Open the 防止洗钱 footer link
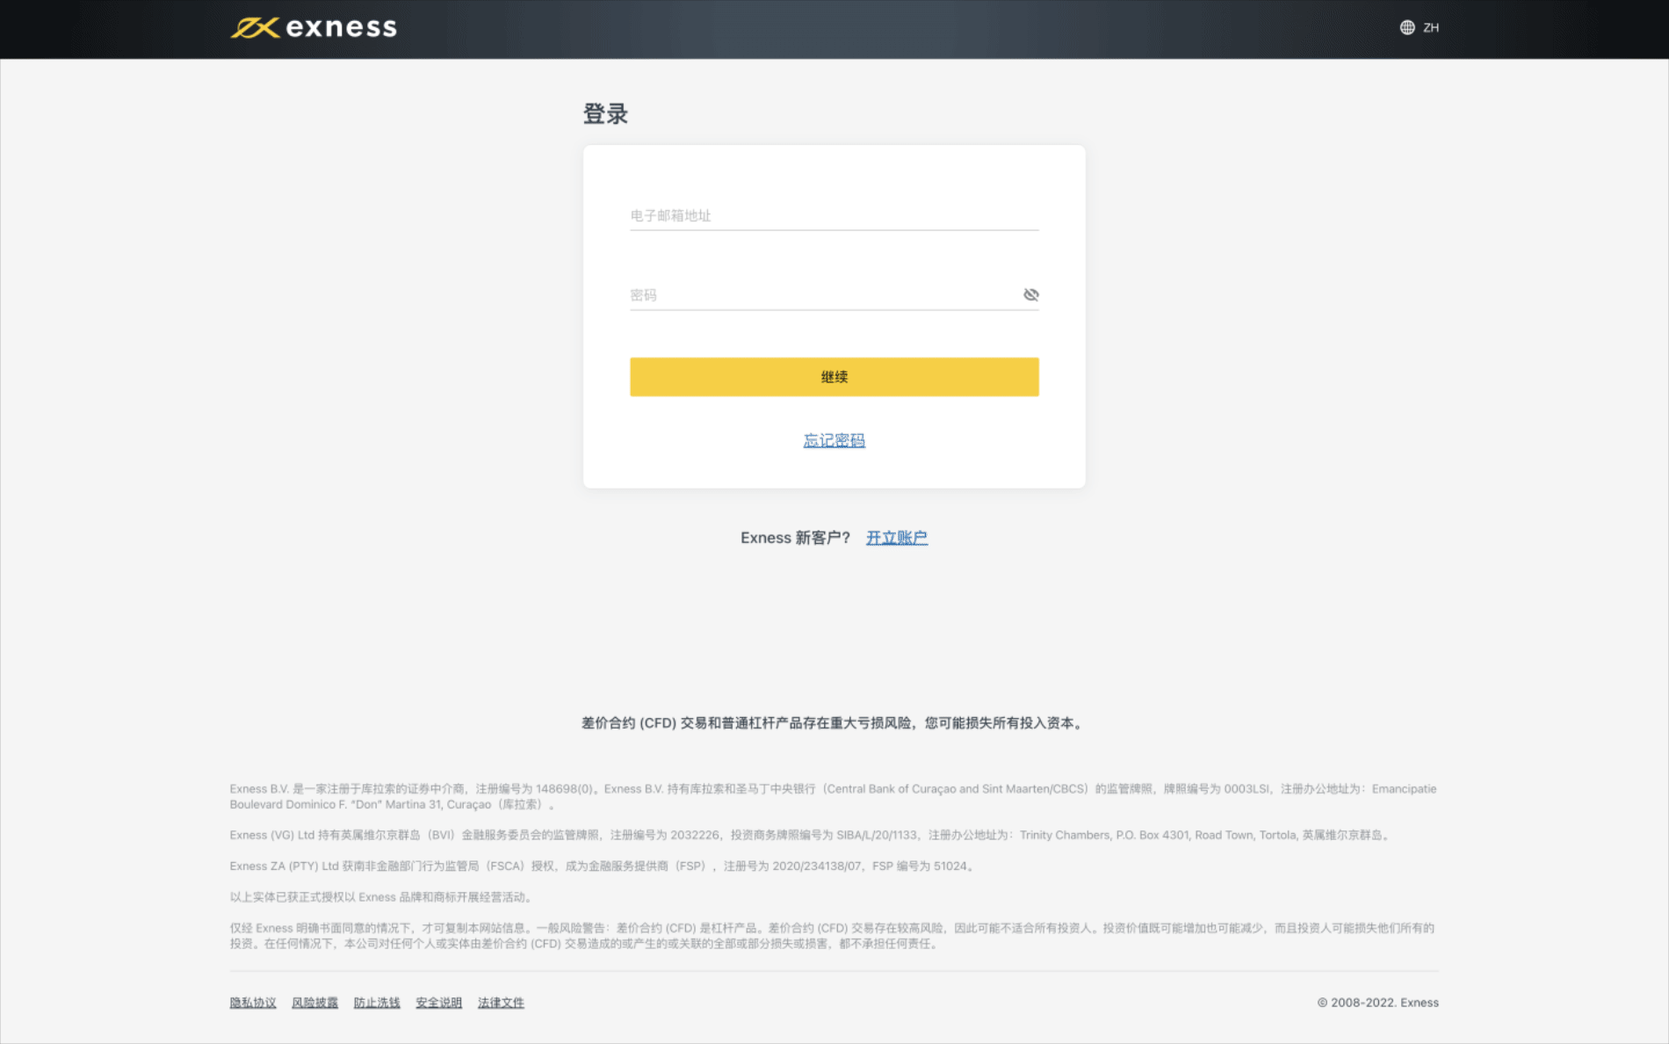 [377, 1003]
